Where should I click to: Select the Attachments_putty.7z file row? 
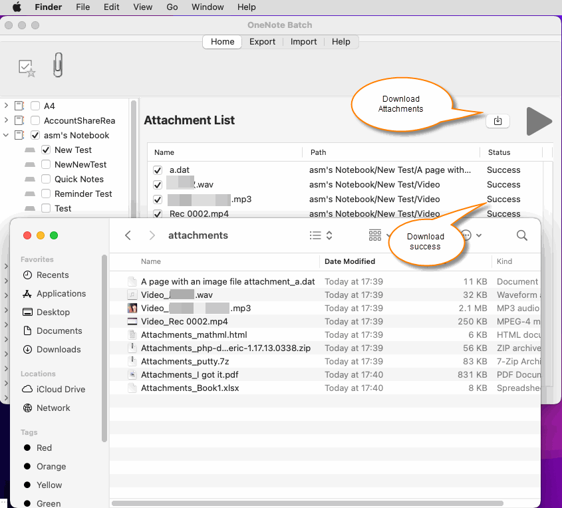(325, 361)
